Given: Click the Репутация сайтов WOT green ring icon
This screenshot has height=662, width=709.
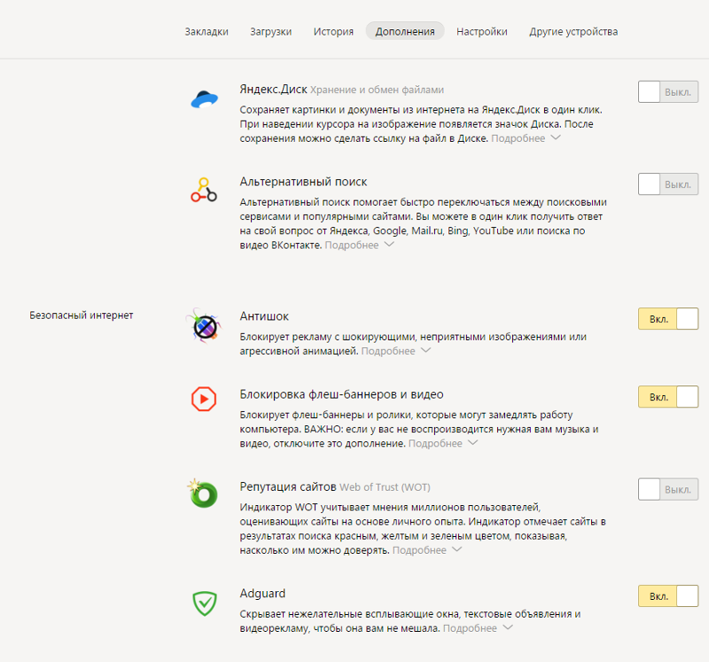Looking at the screenshot, I should coord(203,494).
